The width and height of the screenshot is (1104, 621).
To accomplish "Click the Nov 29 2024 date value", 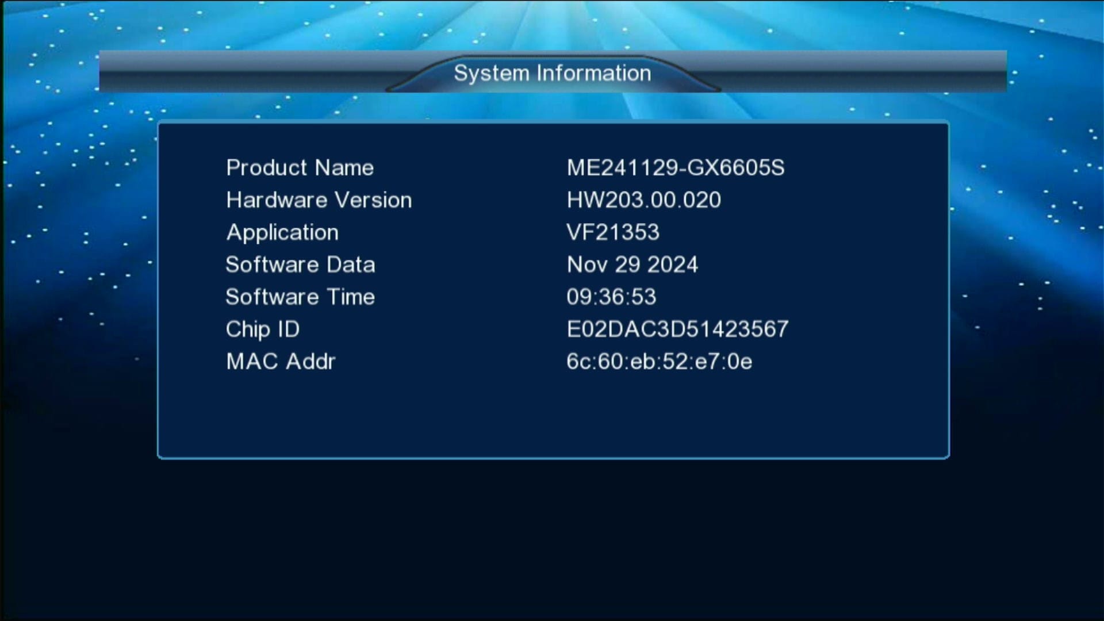I will click(x=632, y=264).
